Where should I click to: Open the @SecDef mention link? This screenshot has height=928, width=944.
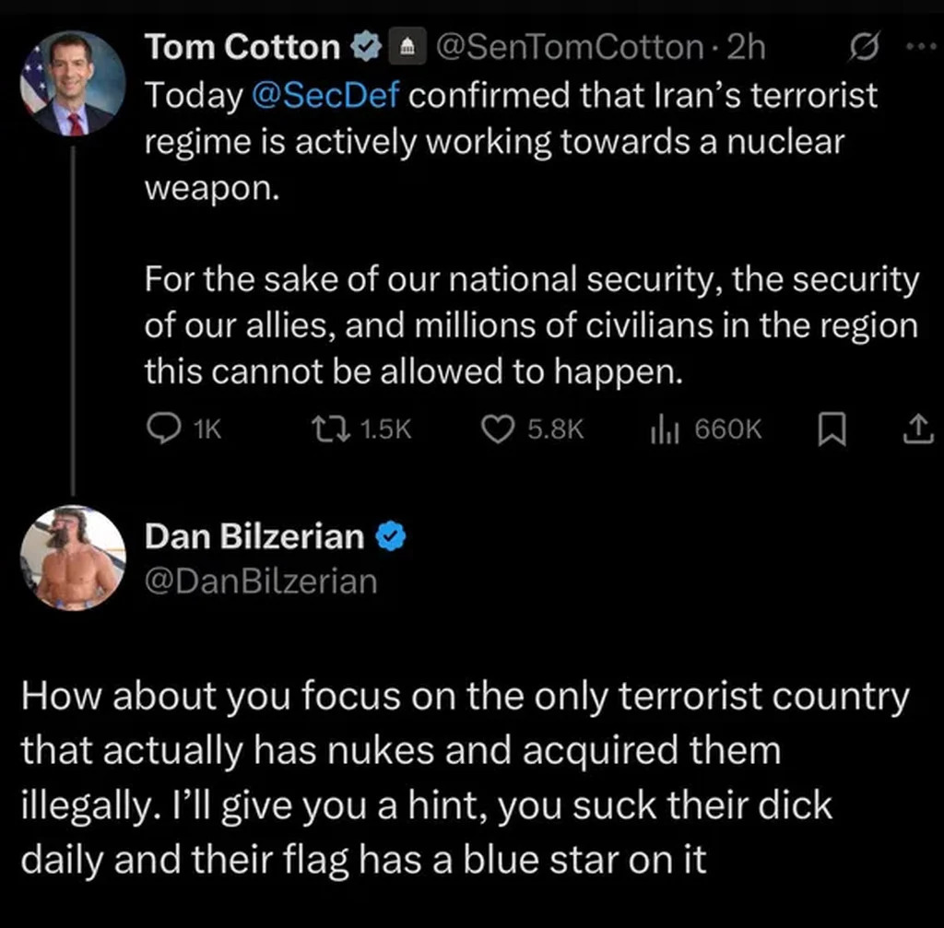pyautogui.click(x=324, y=95)
